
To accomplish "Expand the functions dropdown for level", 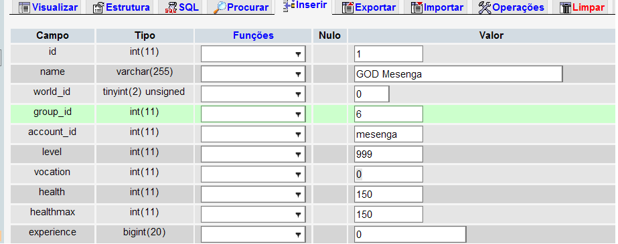I will pos(253,154).
